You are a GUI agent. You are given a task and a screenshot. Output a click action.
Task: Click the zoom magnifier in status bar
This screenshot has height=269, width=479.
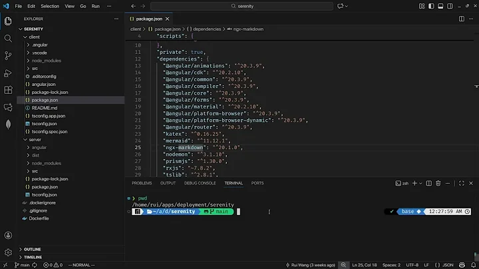pos(343,265)
